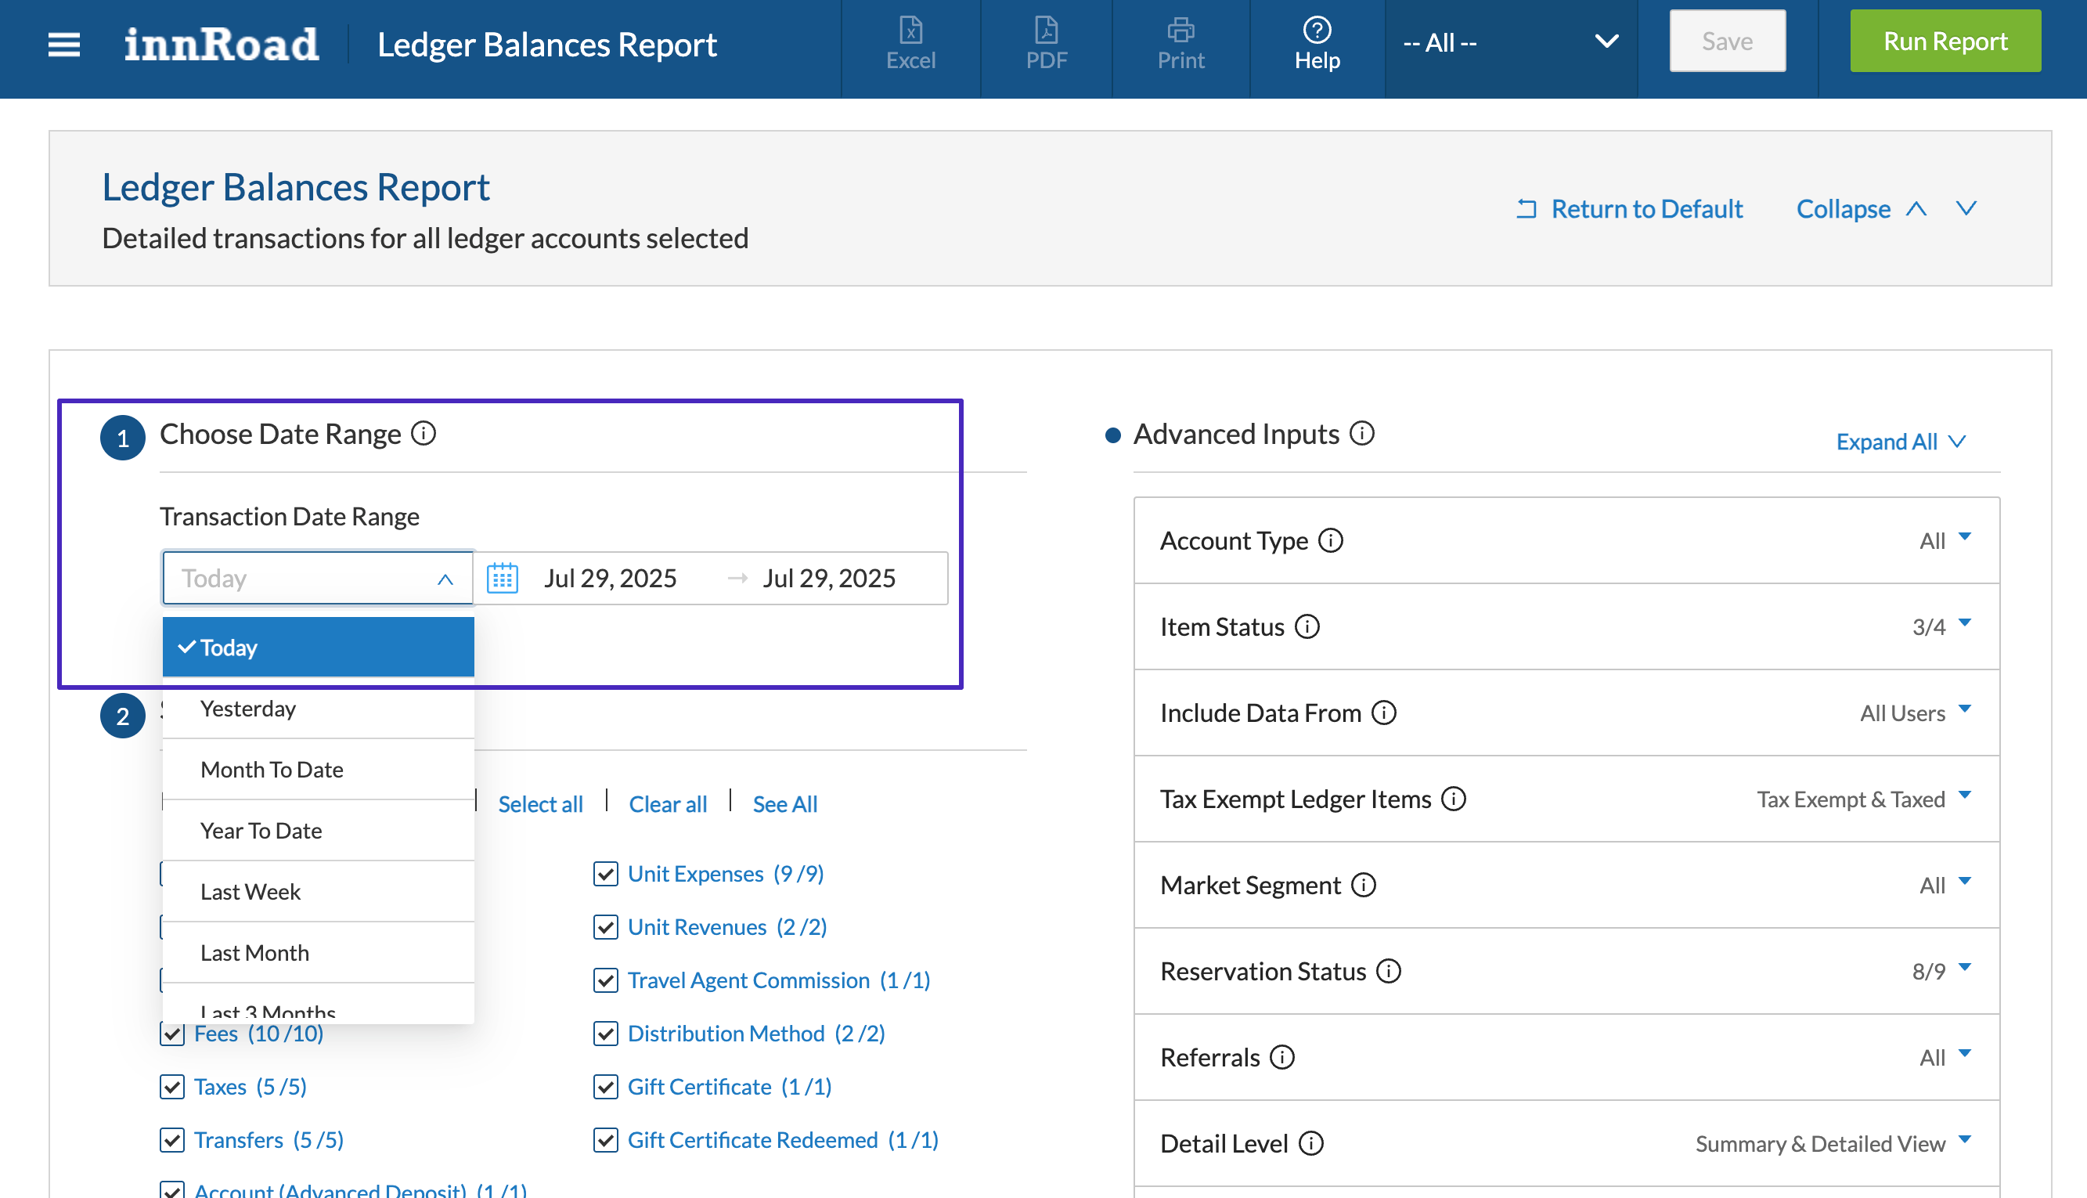Open the hamburger navigation menu

(63, 45)
